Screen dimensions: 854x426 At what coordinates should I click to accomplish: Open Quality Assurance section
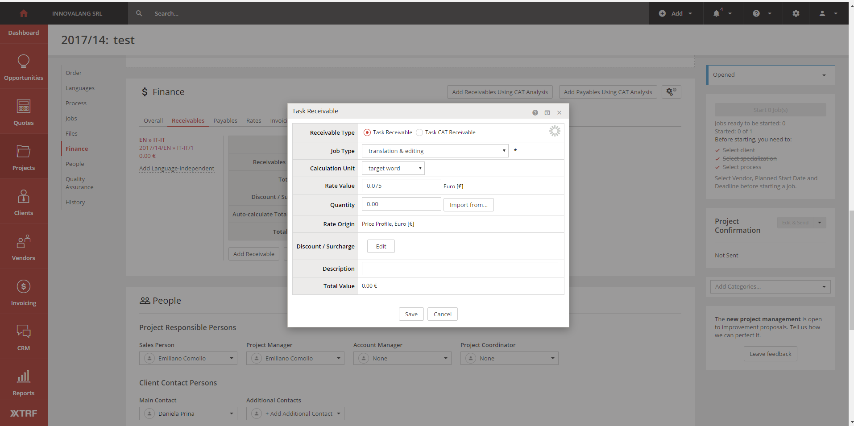click(x=79, y=183)
